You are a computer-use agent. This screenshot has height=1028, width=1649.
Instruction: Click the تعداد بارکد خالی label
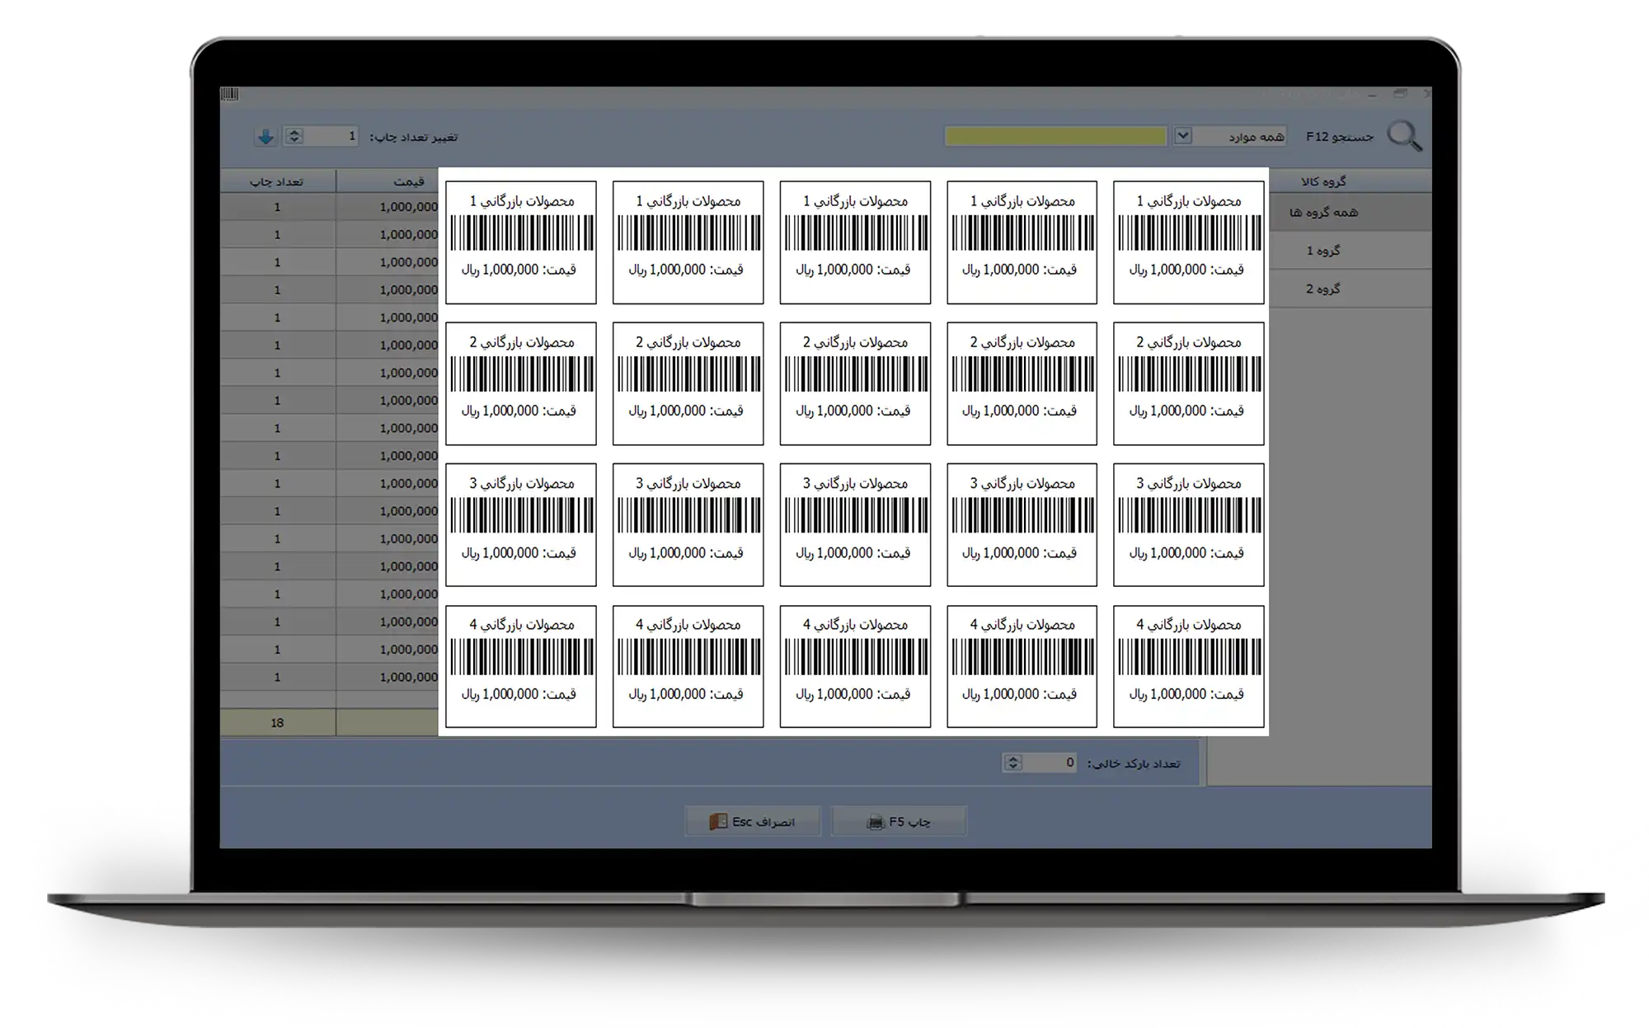click(x=1134, y=764)
